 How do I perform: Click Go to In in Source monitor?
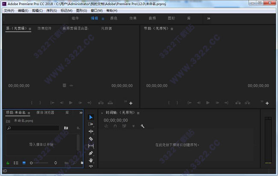click(x=52, y=103)
